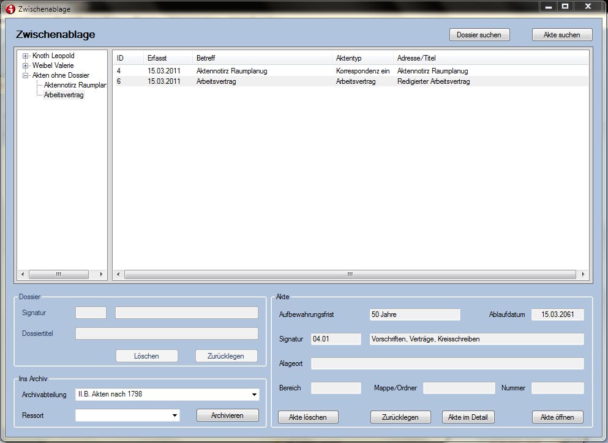608x443 pixels.
Task: Open the Ressort dropdown
Action: click(175, 416)
